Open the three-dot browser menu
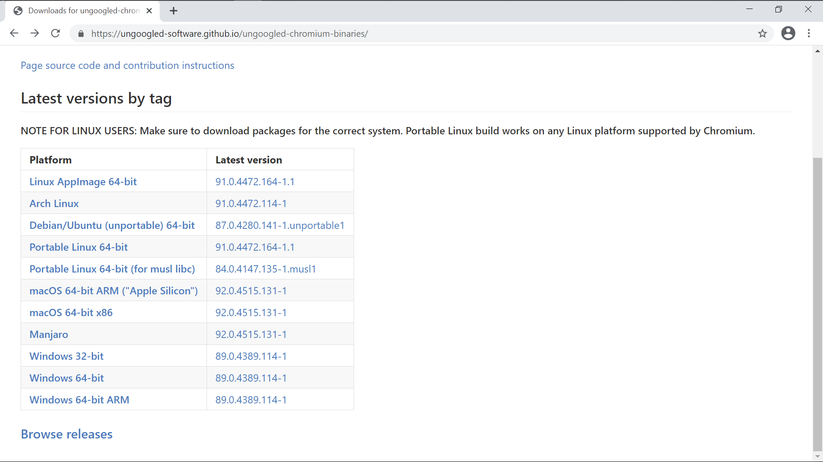Viewport: 823px width, 462px height. tap(809, 33)
